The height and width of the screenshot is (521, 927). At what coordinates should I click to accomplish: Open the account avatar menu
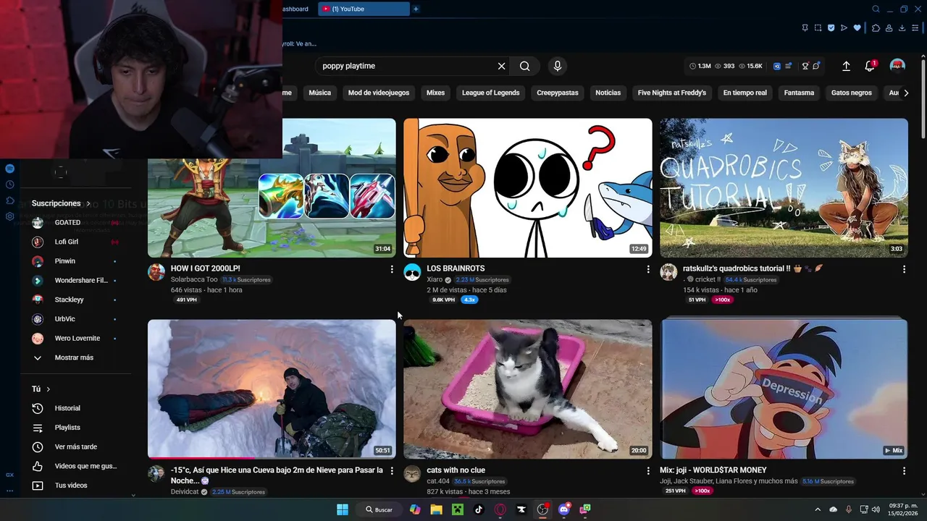pos(897,66)
